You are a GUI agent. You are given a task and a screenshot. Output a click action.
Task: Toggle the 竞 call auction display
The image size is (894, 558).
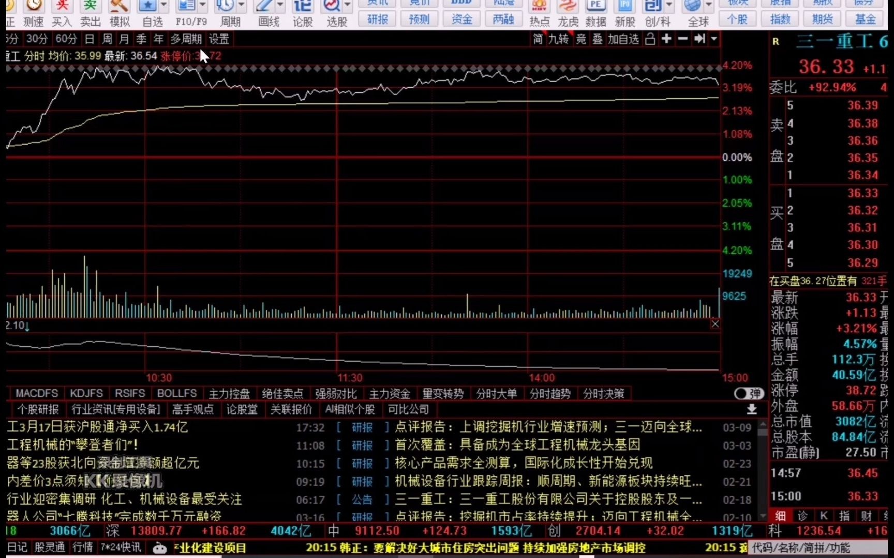click(582, 39)
